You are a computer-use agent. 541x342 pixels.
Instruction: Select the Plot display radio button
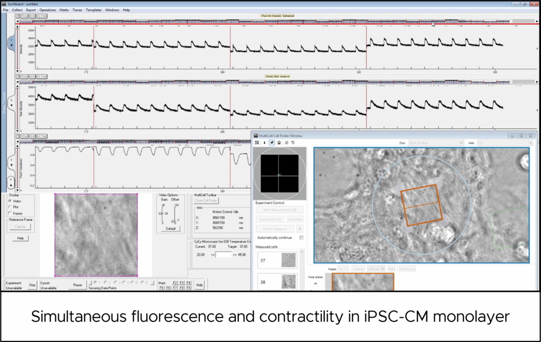click(11, 207)
